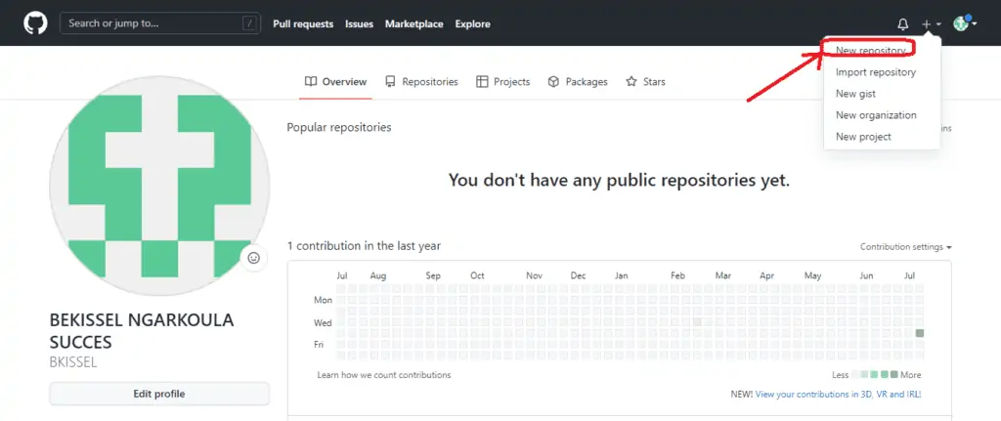Click 1 contribution in the last year text
This screenshot has width=1001, height=421.
[364, 246]
